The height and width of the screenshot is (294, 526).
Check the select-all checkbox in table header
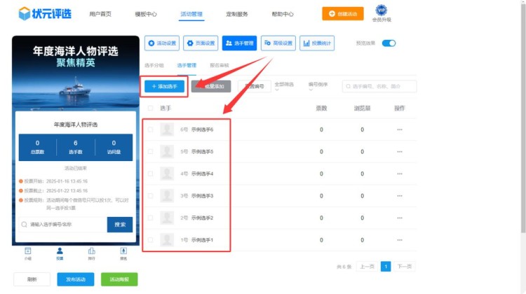pyautogui.click(x=150, y=108)
